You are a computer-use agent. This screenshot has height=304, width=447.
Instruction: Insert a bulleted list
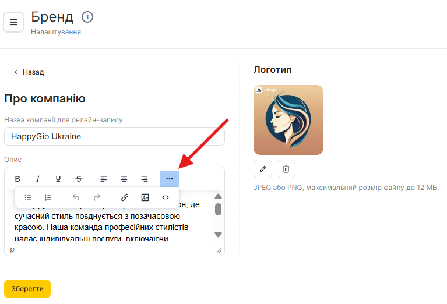28,197
